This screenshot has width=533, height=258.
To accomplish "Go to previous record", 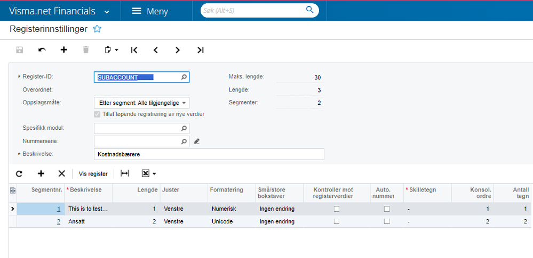I will point(156,50).
